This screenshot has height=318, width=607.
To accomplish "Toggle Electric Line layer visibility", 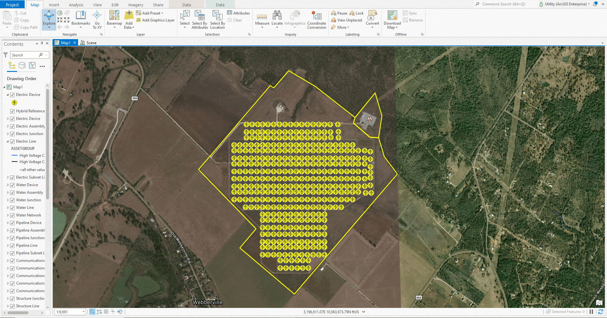I will [12, 141].
